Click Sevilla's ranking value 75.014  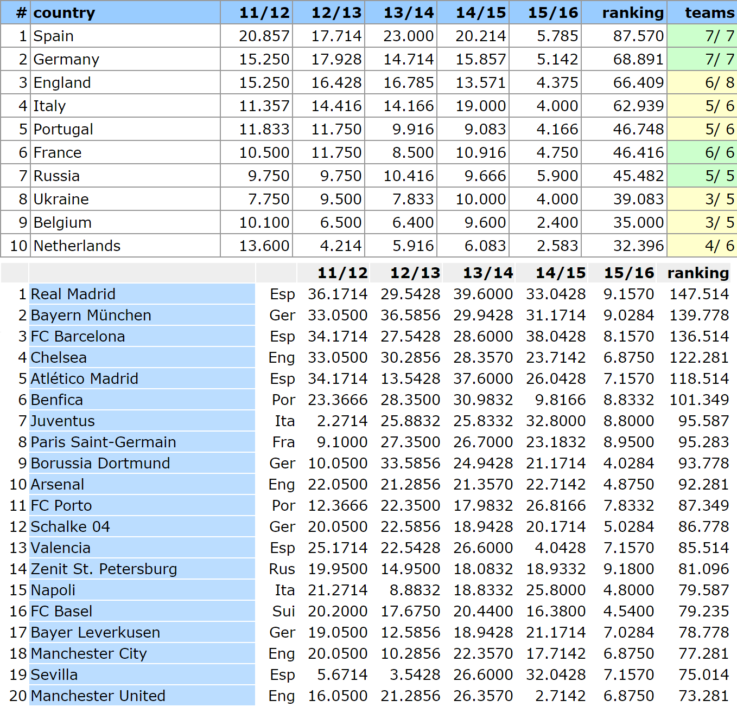point(703,674)
